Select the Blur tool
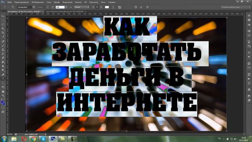Image resolution: width=252 pixels, height=142 pixels. [x=3, y=66]
